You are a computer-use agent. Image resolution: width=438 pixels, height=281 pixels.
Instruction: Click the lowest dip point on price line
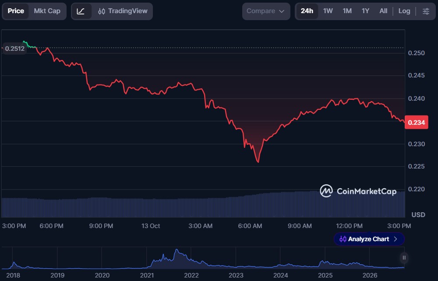tap(258, 162)
